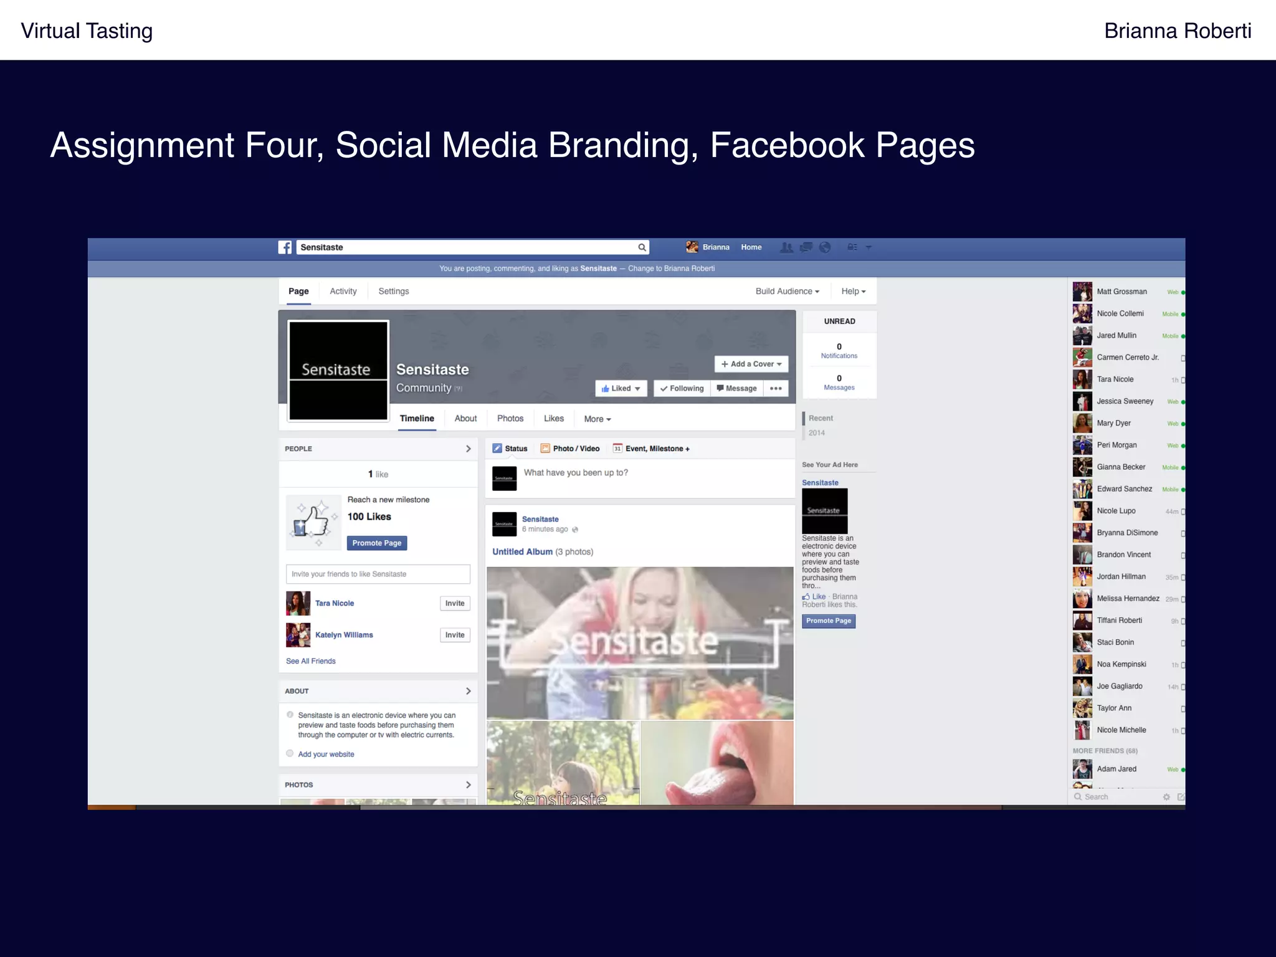Open chat with Tiffani Roberti
This screenshot has height=957, width=1276.
coord(1128,621)
